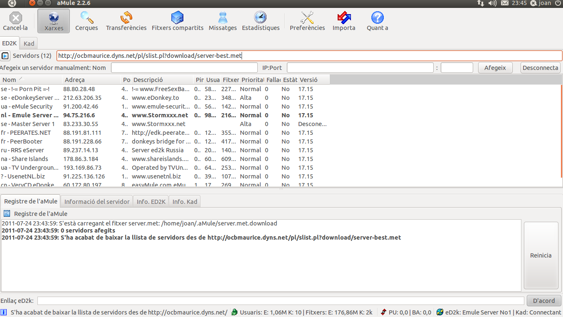
Task: Click the D'acord button
Action: [x=544, y=301]
